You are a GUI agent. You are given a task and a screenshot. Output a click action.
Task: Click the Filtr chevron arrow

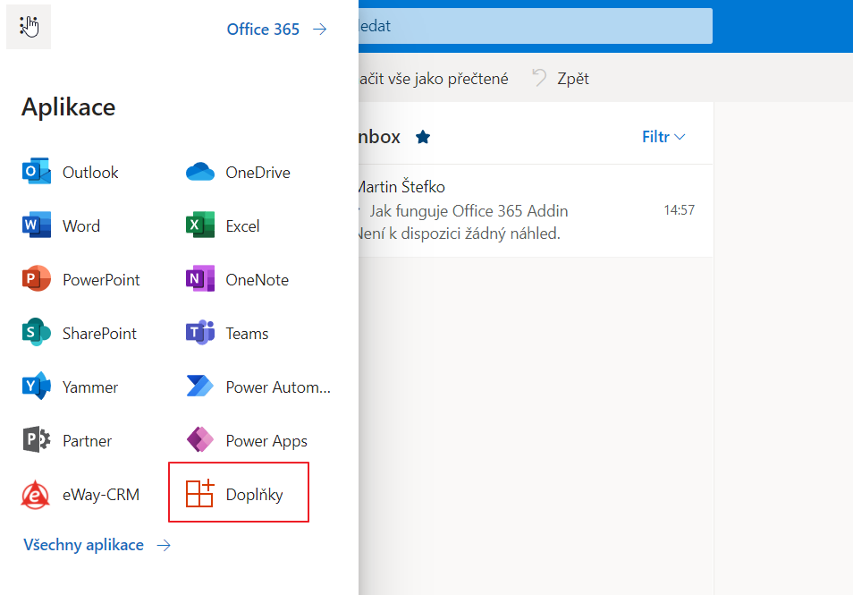tap(680, 137)
